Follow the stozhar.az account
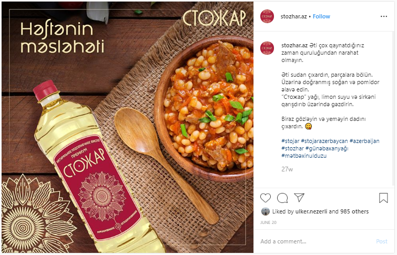This screenshot has height=255, width=397. pyautogui.click(x=321, y=16)
